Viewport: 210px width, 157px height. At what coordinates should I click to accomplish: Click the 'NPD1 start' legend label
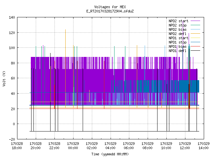click(178, 38)
